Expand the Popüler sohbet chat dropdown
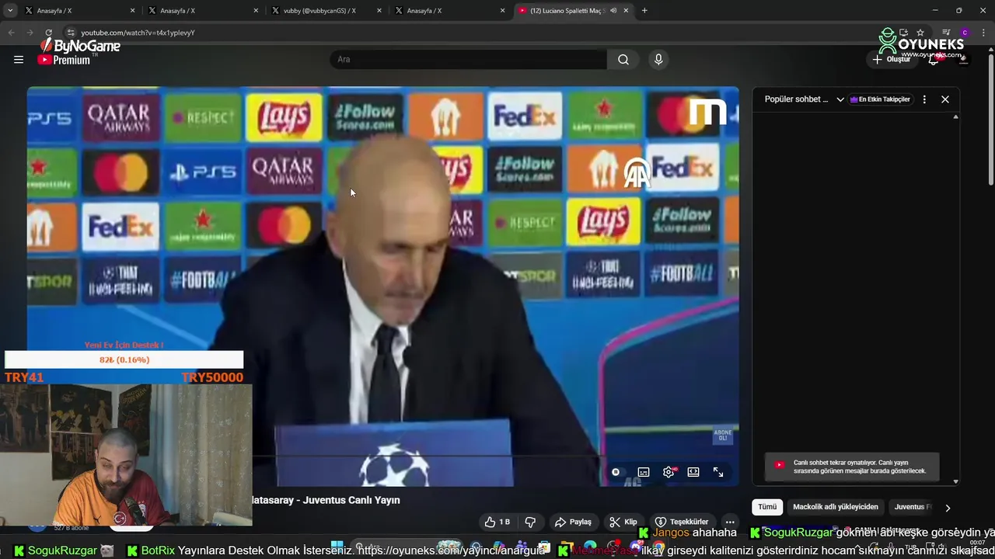 click(804, 99)
